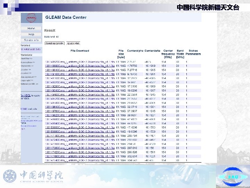The width and height of the screenshot is (250, 188).
Task: Download the file starting 1061491000
Action: click(x=80, y=74)
